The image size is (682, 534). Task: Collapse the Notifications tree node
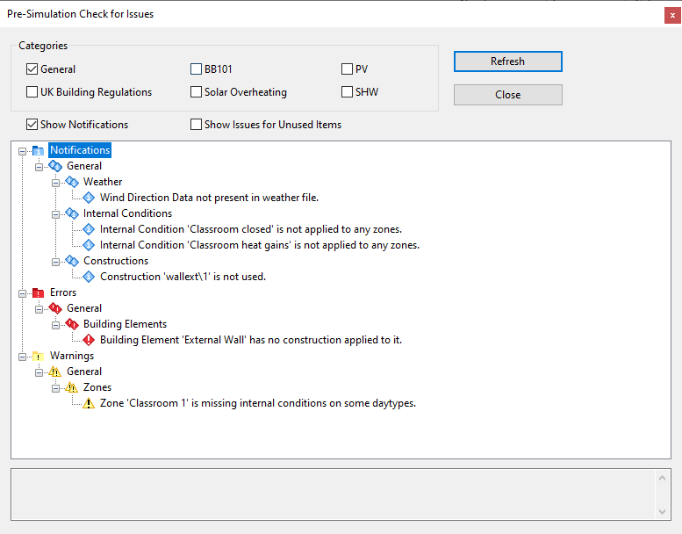[x=22, y=151]
